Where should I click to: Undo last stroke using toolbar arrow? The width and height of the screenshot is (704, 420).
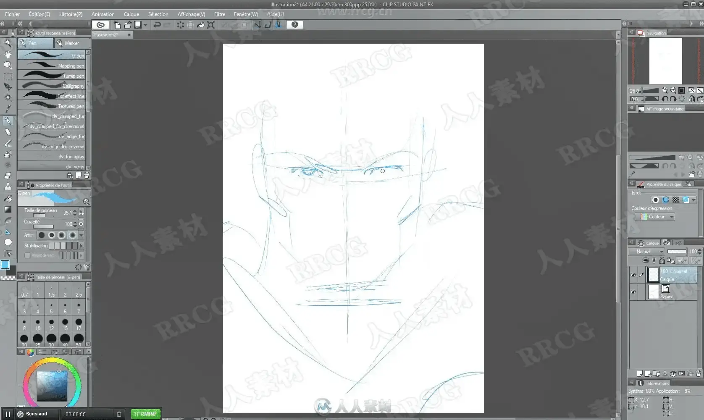click(157, 25)
